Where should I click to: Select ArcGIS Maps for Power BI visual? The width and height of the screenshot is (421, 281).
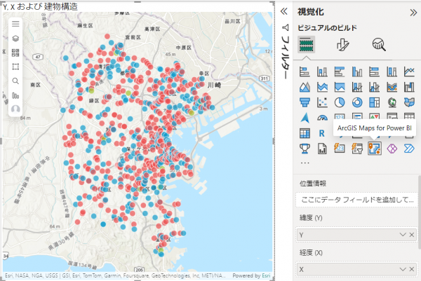tap(375, 148)
